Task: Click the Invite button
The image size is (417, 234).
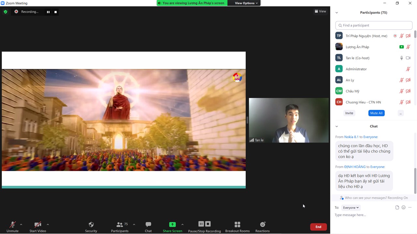Action: click(349, 113)
